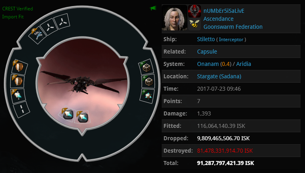Click the propulsion module in mid slots

18,96
